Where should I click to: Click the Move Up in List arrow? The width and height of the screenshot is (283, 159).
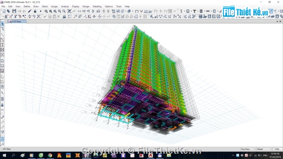pos(104,11)
